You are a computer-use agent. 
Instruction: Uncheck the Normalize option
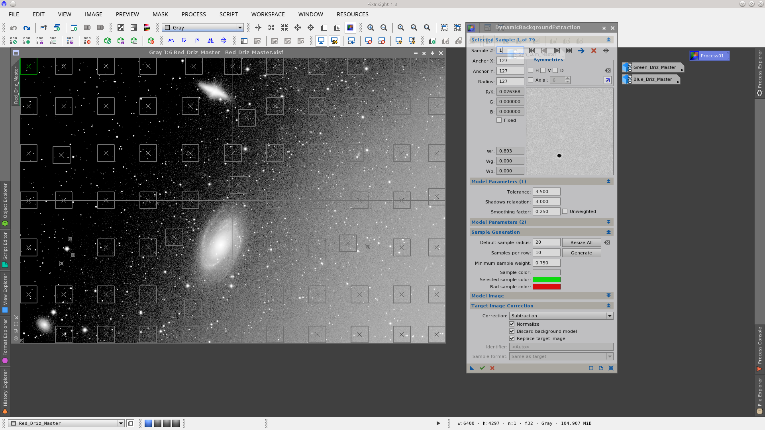[x=512, y=324]
